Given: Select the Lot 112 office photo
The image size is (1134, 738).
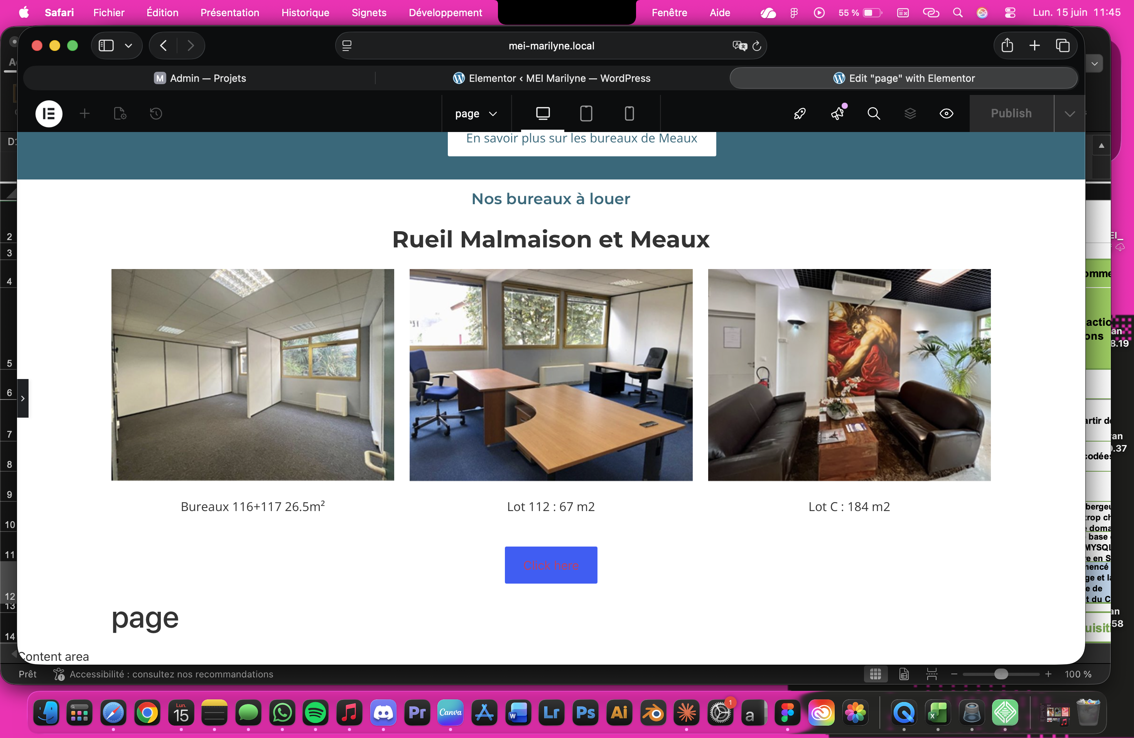Looking at the screenshot, I should point(551,375).
